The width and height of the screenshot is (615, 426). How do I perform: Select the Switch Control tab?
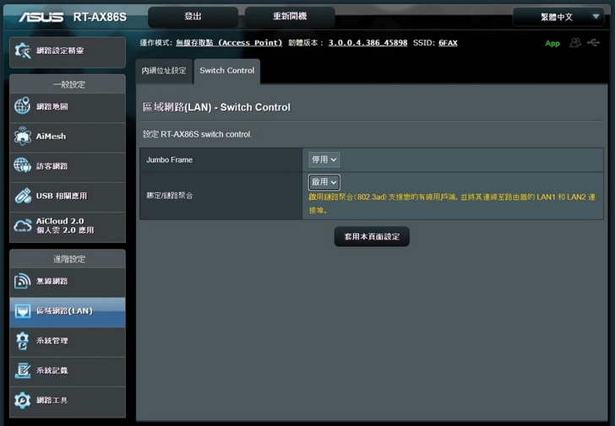[226, 71]
